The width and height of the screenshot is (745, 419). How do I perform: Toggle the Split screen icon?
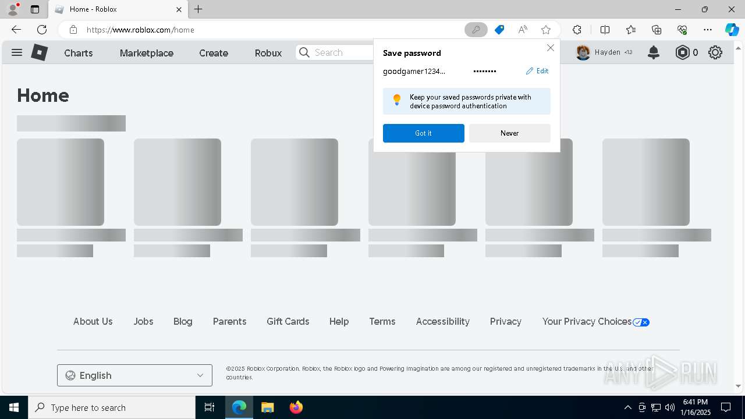coord(605,30)
